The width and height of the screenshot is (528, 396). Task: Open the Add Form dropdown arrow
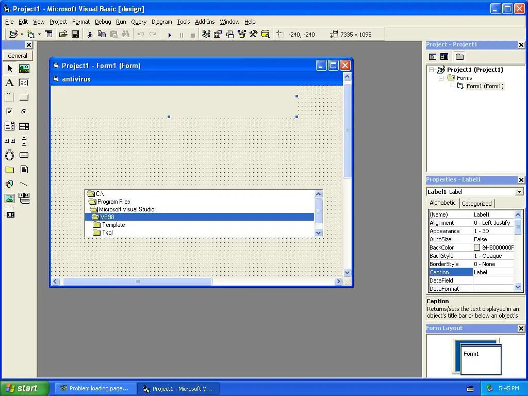click(39, 34)
